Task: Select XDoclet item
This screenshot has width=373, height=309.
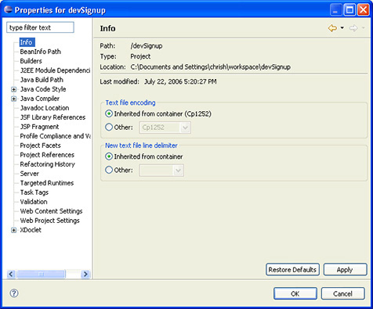Action: [x=31, y=230]
